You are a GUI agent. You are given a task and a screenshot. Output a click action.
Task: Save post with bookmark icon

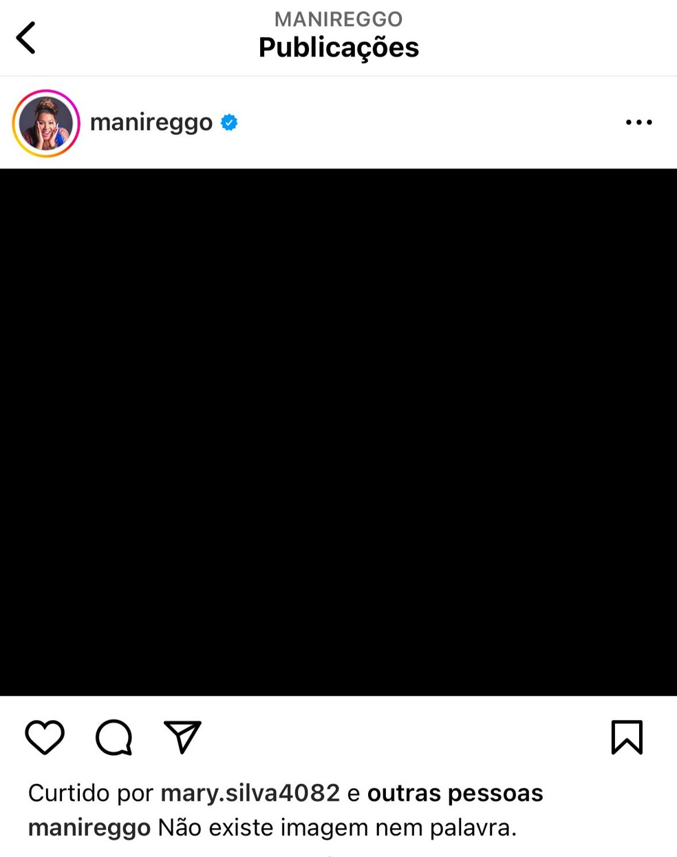[627, 737]
